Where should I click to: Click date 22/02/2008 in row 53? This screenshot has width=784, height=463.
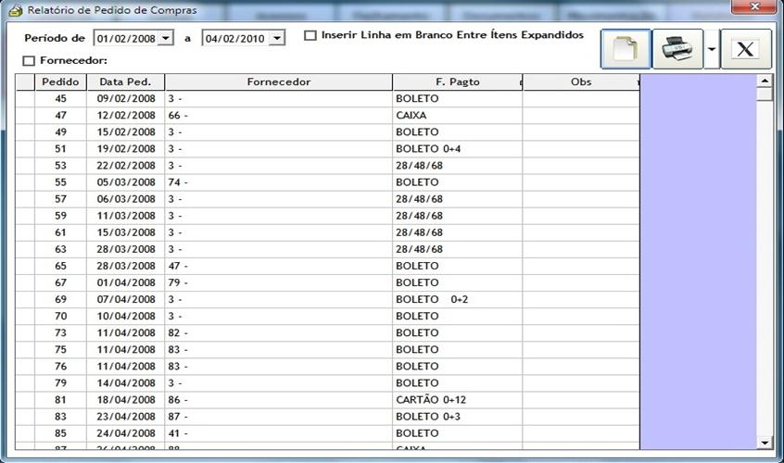[125, 166]
